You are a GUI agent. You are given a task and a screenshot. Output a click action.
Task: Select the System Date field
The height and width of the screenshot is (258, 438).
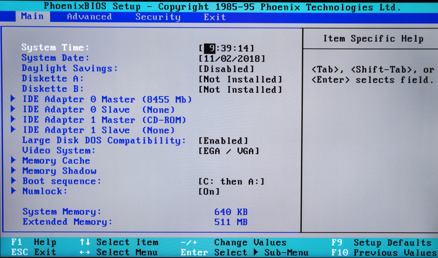(232, 58)
